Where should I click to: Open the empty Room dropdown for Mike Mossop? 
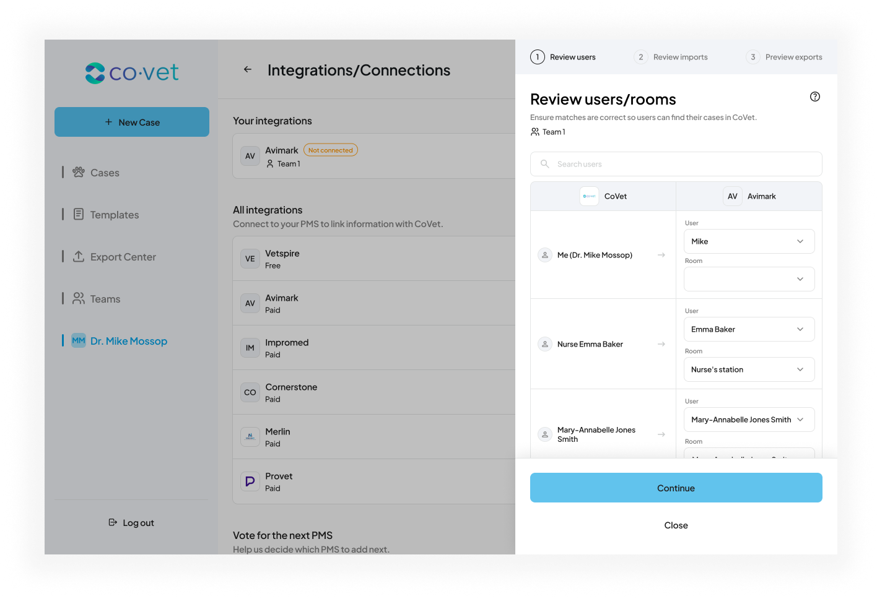(749, 279)
